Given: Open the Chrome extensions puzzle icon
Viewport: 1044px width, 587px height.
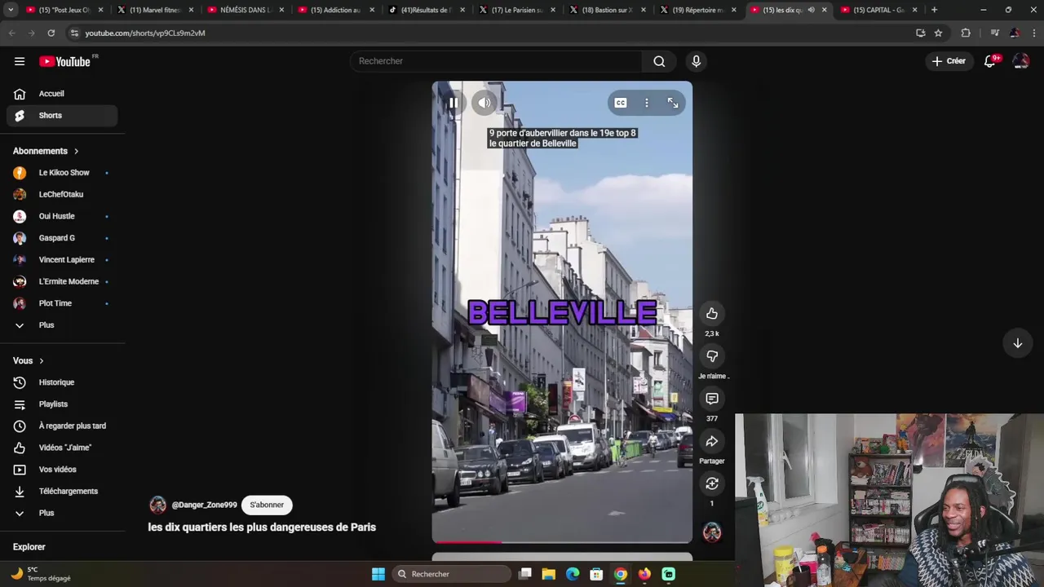Looking at the screenshot, I should coord(966,33).
